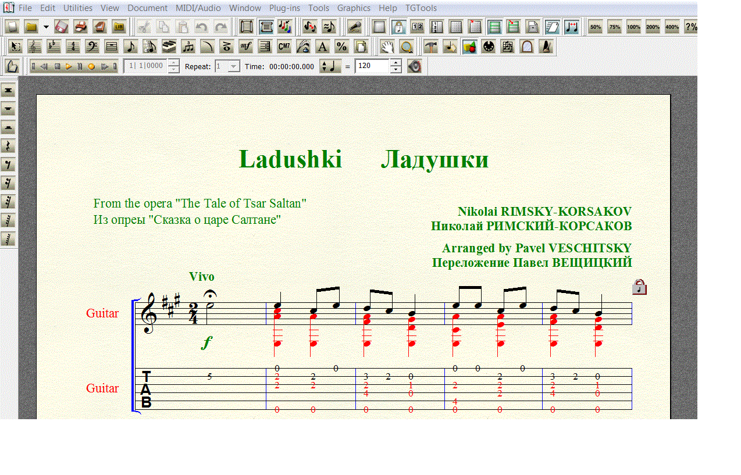Select the Resize percent tool
This screenshot has height=475, width=741.
click(x=342, y=47)
